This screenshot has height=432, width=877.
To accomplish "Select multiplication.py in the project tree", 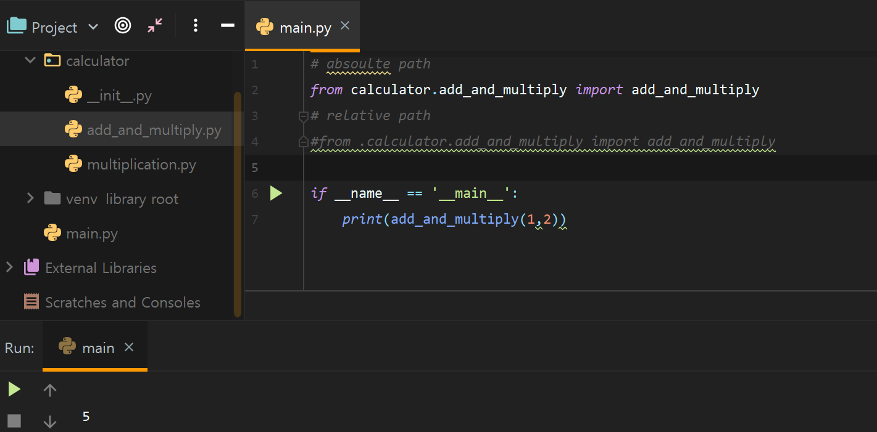I will pos(141,165).
